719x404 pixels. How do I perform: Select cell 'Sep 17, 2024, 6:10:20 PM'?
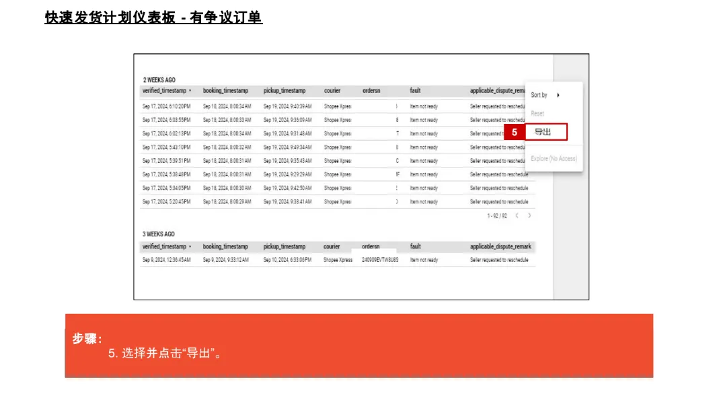click(166, 106)
